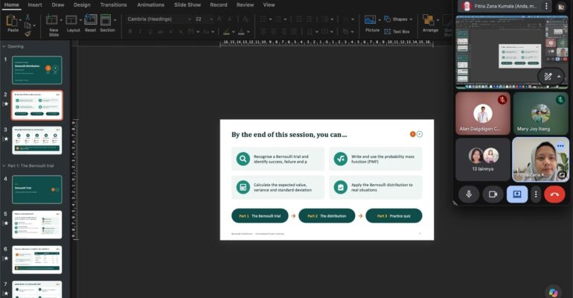Open the Slide Show tab
The height and width of the screenshot is (298, 573).
pyautogui.click(x=188, y=4)
